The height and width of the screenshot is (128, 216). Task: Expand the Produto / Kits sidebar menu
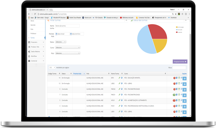point(36,47)
